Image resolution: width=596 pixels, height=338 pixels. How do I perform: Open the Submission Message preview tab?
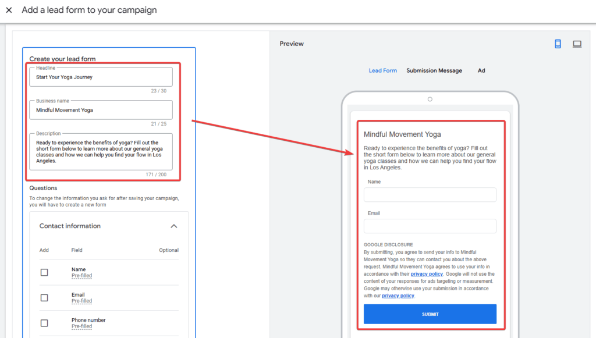(x=434, y=71)
